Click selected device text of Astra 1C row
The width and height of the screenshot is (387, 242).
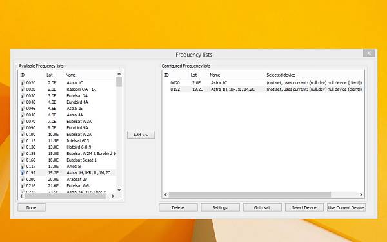314,83
